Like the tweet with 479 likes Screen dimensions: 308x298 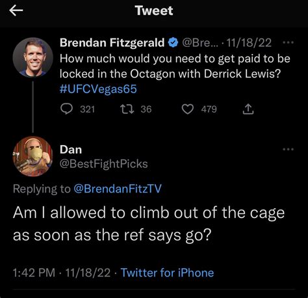(x=187, y=109)
